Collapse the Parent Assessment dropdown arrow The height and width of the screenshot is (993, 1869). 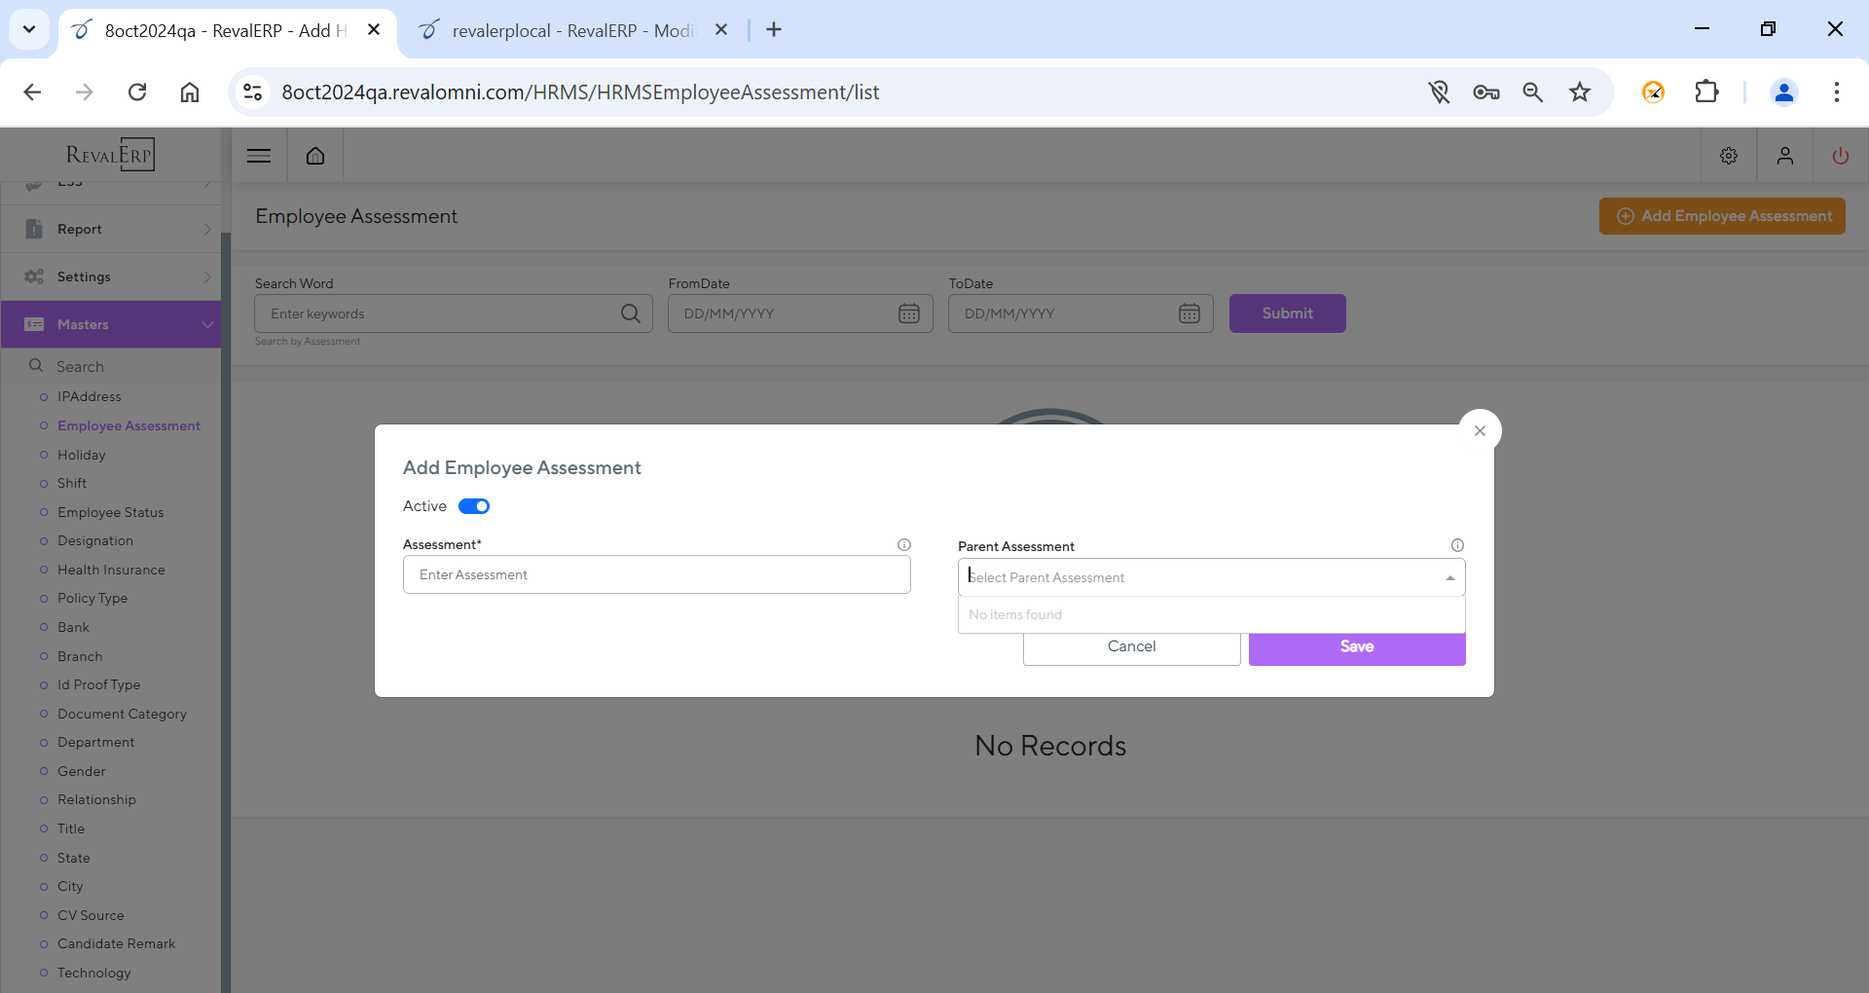(1449, 578)
